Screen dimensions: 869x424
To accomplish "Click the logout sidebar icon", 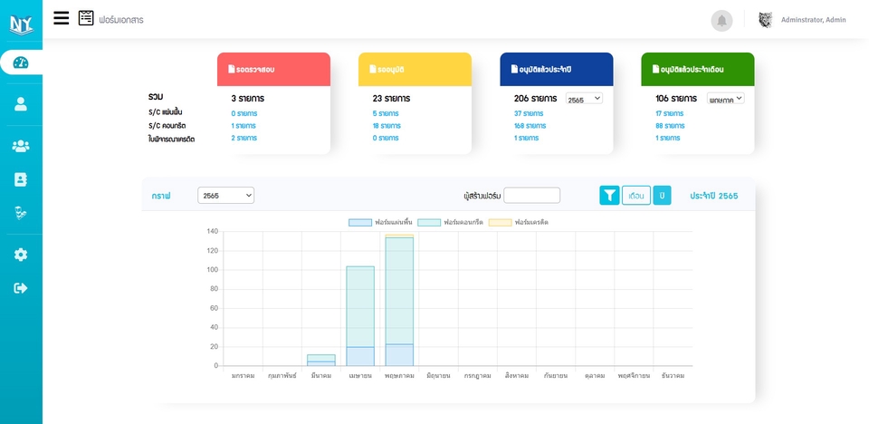I will (21, 288).
